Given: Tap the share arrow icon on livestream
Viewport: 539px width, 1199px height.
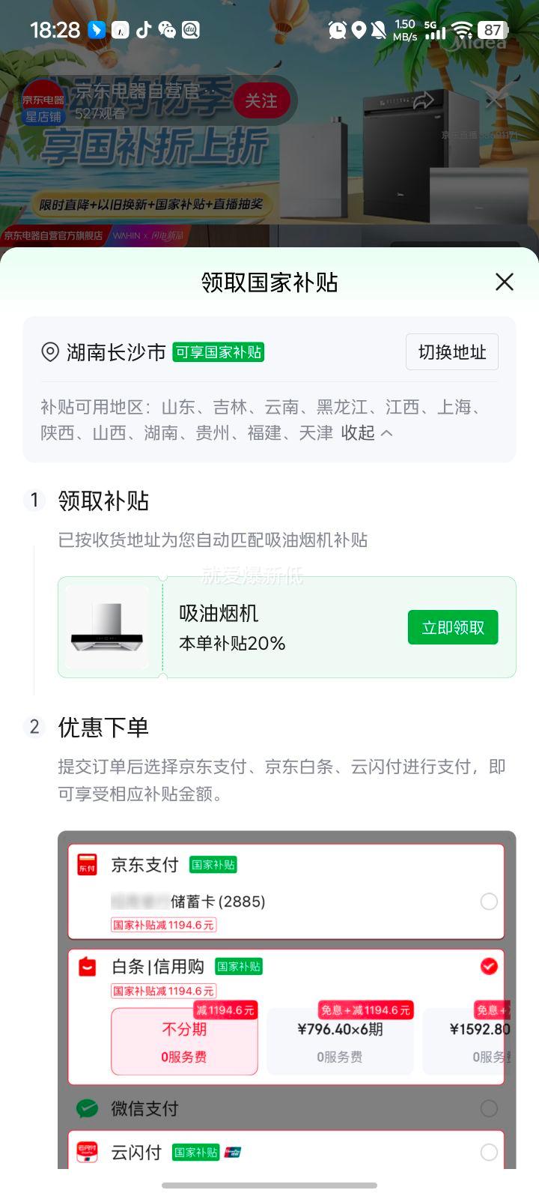Looking at the screenshot, I should click(x=424, y=100).
